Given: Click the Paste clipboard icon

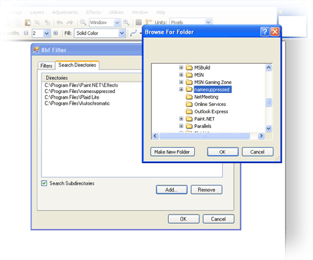Looking at the screenshot, I should point(28,22).
